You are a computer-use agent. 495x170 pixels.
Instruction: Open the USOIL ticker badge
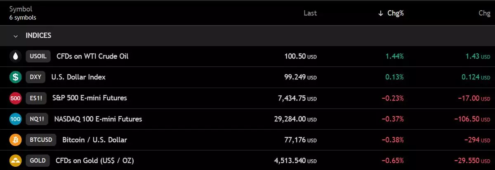[38, 56]
